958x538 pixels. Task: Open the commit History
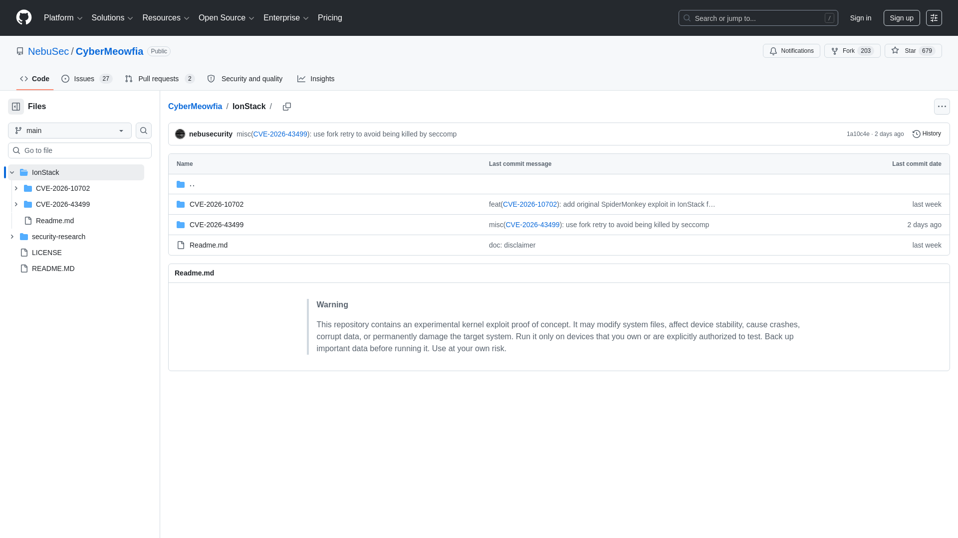click(927, 134)
